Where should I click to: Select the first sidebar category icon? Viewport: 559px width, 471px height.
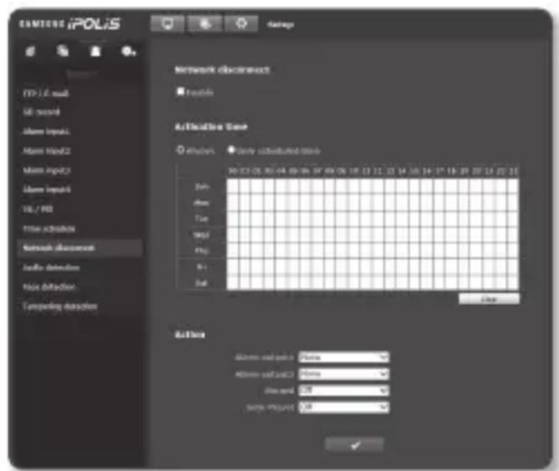click(31, 52)
